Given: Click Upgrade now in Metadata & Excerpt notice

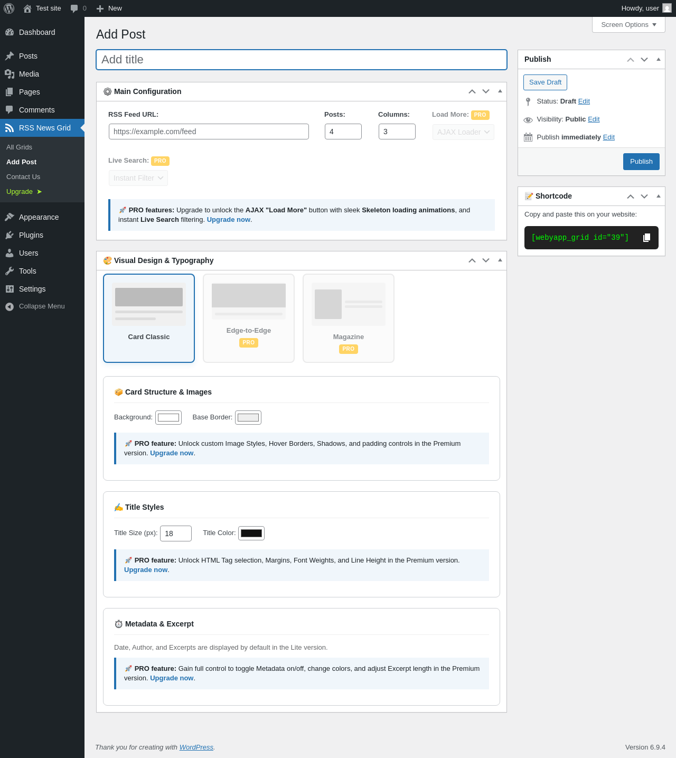Looking at the screenshot, I should pyautogui.click(x=172, y=678).
